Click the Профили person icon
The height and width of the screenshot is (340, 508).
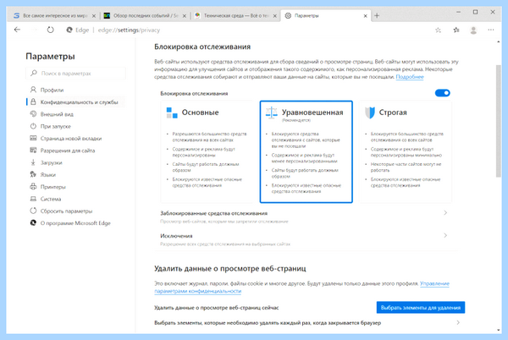coord(33,90)
